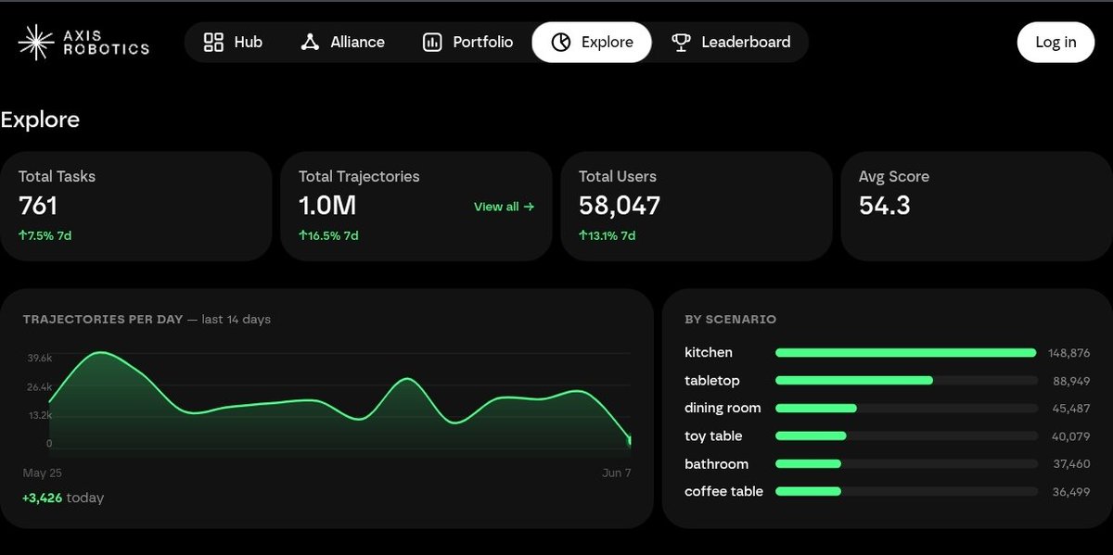Click the Avg Score card label
Screen dimensions: 1113x555
[894, 176]
